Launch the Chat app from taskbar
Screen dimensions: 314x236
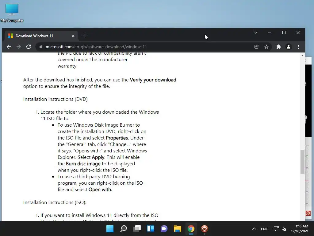[x=164, y=229]
